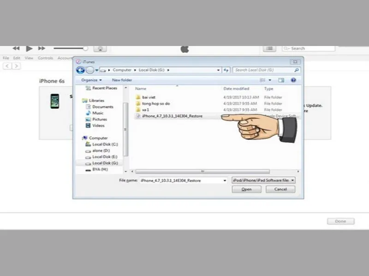Select Libraries in the sidebar
Screen dimensions: 369x276
point(93,100)
